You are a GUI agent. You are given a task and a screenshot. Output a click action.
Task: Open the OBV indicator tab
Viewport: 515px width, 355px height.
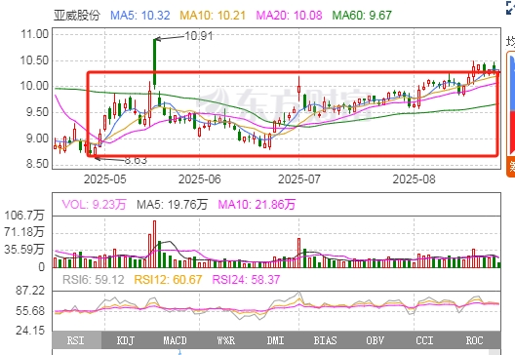click(x=376, y=340)
